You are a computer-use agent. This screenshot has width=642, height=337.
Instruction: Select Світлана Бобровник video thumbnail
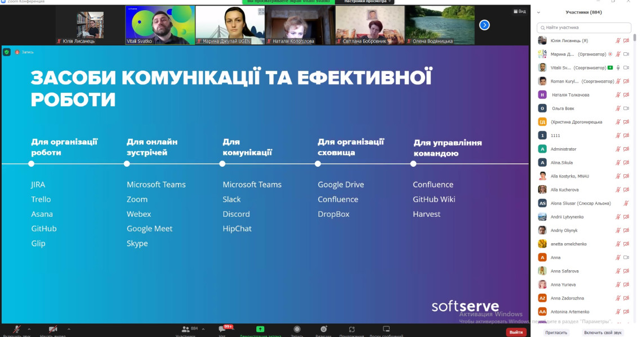(370, 25)
